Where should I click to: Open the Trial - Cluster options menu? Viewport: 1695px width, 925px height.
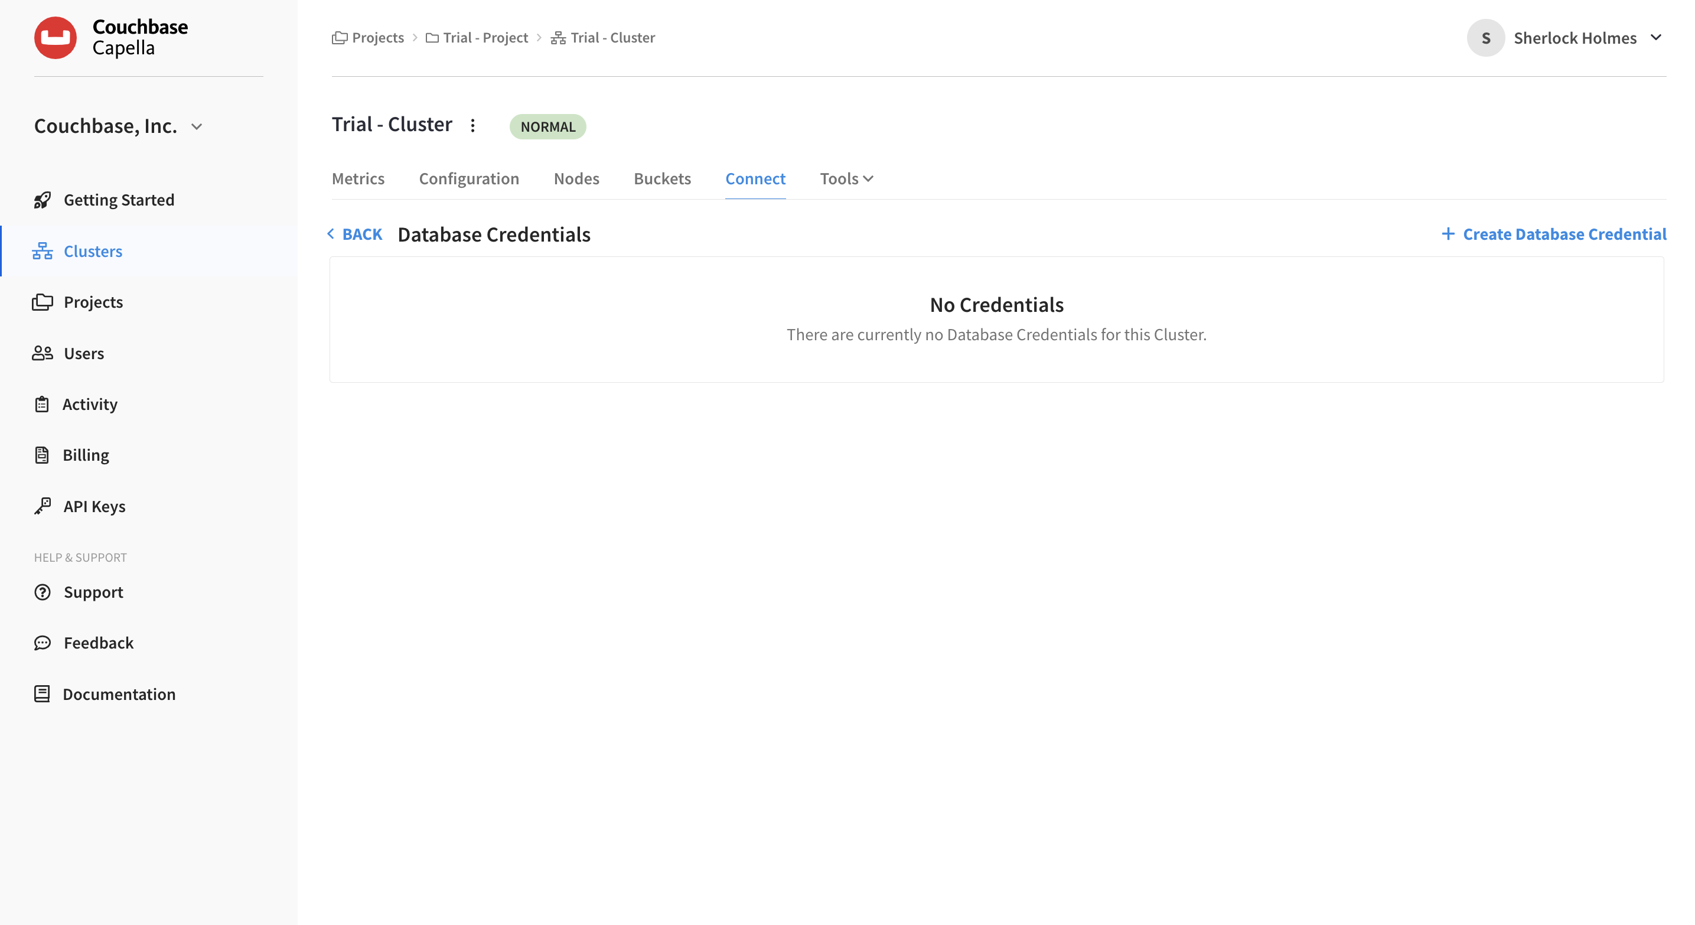pos(473,125)
